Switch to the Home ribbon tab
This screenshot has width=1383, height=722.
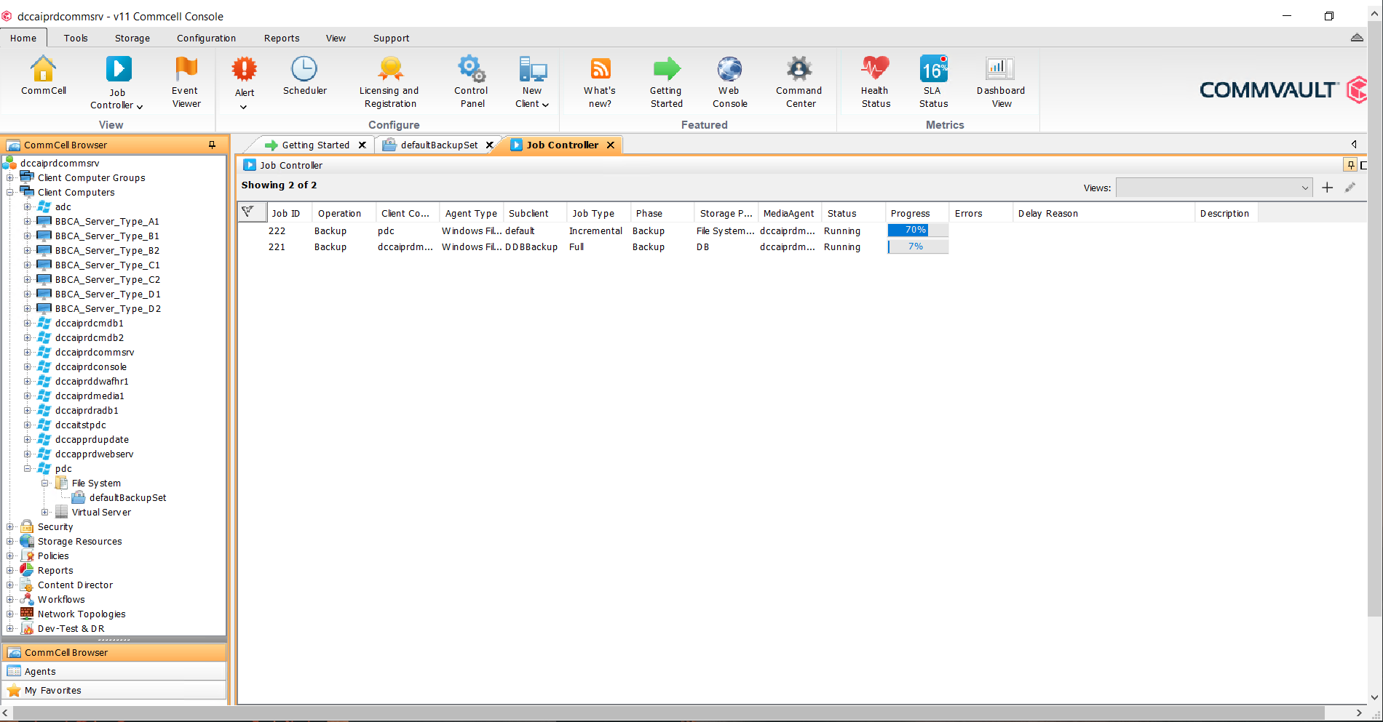[x=23, y=38]
